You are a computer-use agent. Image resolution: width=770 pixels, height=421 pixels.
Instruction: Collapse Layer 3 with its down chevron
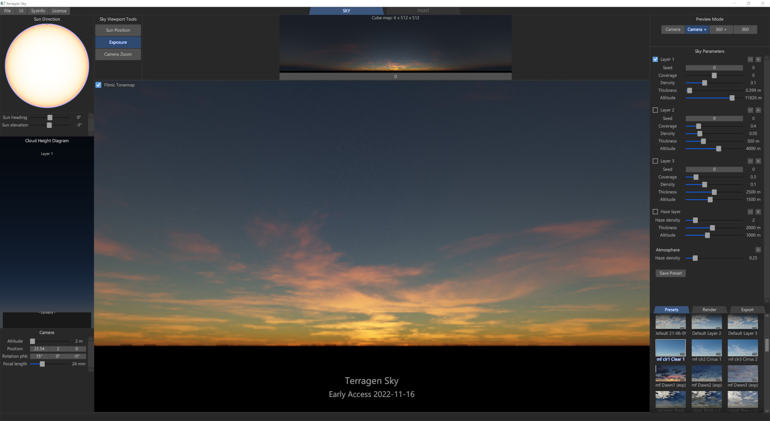pos(750,161)
